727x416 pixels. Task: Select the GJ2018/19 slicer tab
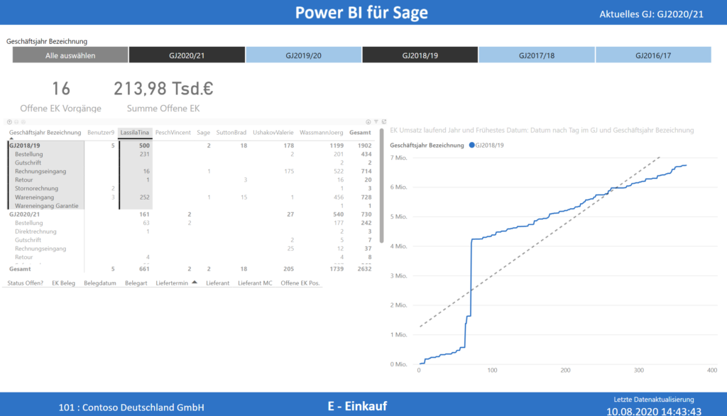click(420, 54)
